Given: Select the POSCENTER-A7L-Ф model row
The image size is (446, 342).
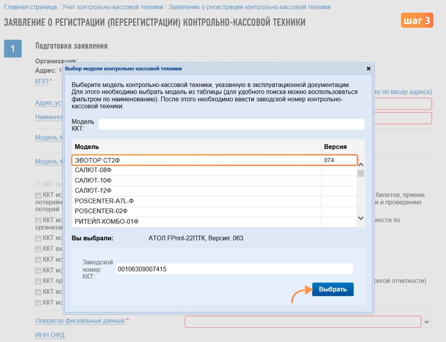Looking at the screenshot, I should [215, 201].
